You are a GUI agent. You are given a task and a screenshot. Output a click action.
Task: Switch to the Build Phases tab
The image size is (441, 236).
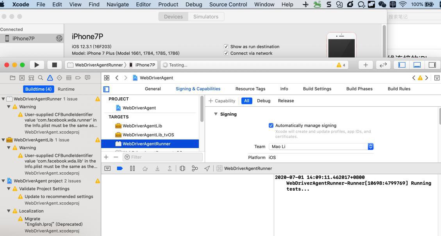(x=359, y=89)
